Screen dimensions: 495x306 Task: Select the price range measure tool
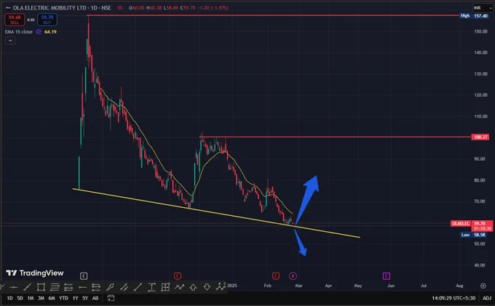151,287
